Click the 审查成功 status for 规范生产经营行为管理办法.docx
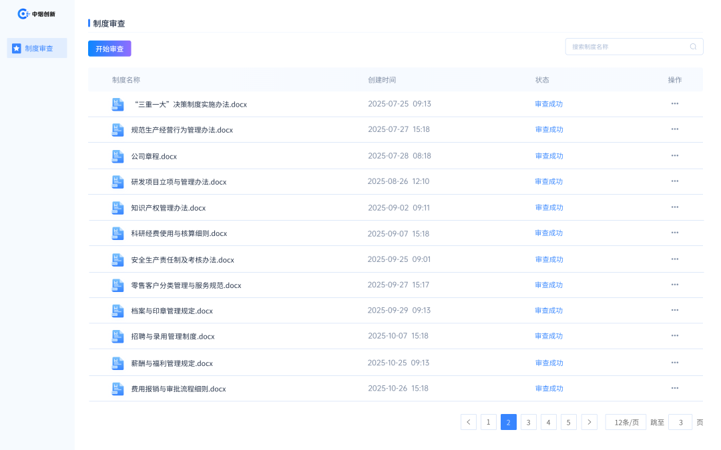The width and height of the screenshot is (721, 450). click(549, 130)
